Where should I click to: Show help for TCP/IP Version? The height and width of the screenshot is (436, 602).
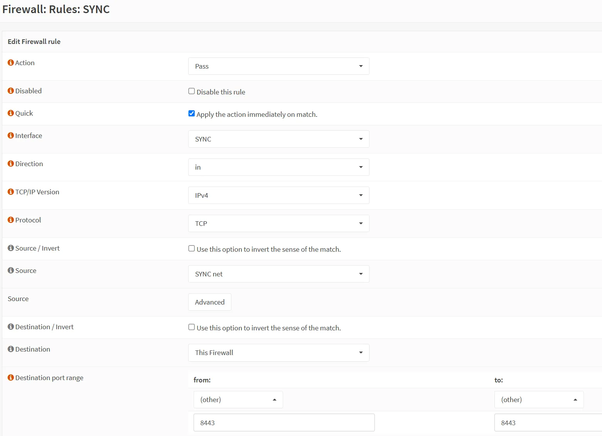tap(11, 192)
